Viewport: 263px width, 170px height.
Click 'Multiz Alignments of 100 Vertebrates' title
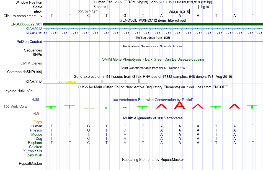pos(153,118)
